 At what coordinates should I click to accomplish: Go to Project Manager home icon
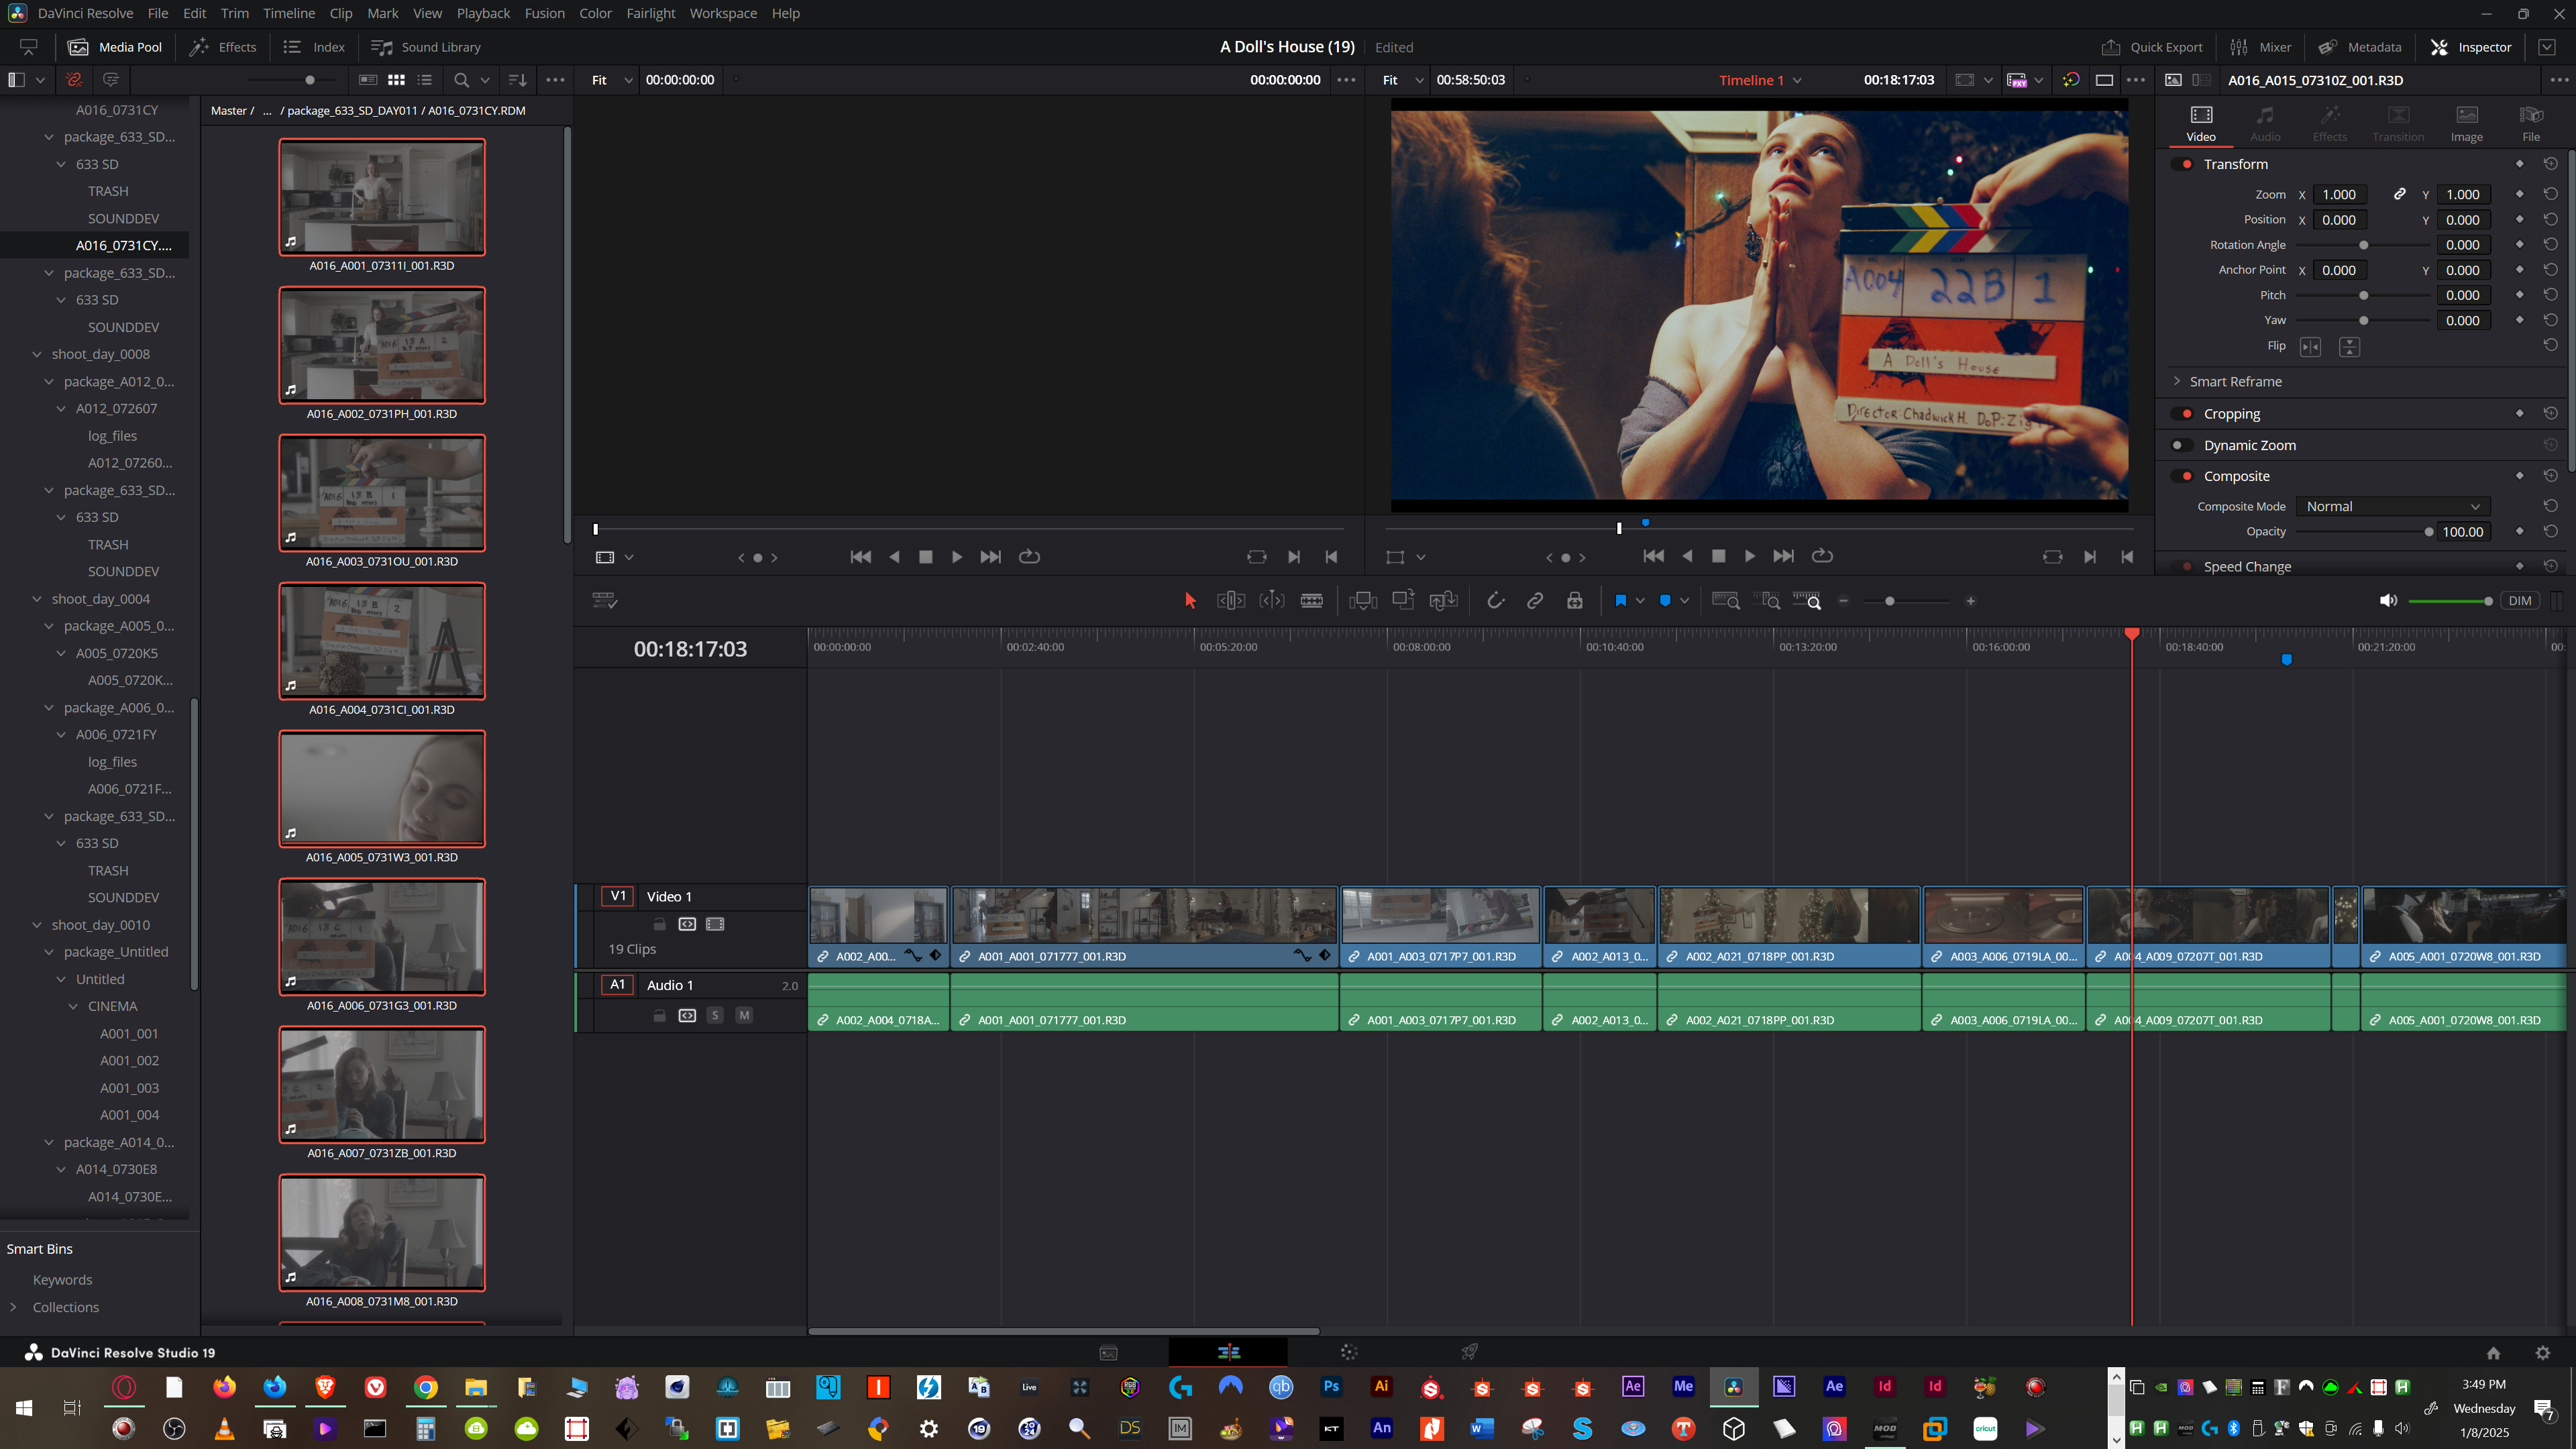pyautogui.click(x=2493, y=1353)
